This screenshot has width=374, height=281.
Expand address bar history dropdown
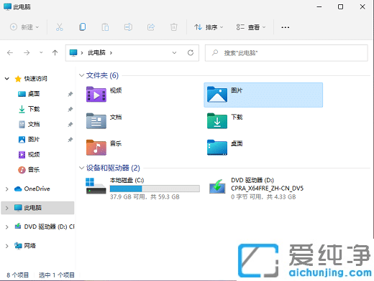tap(174, 52)
